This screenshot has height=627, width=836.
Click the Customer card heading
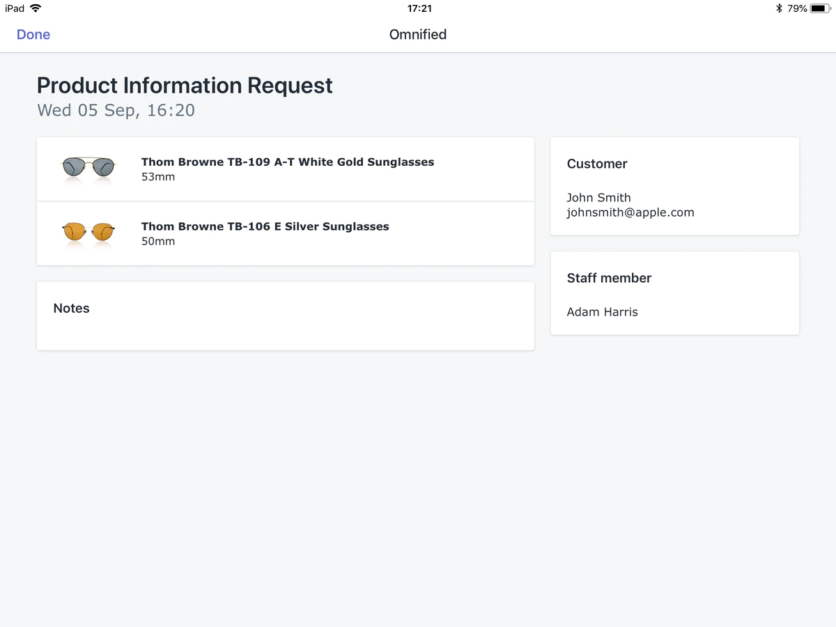pos(597,164)
